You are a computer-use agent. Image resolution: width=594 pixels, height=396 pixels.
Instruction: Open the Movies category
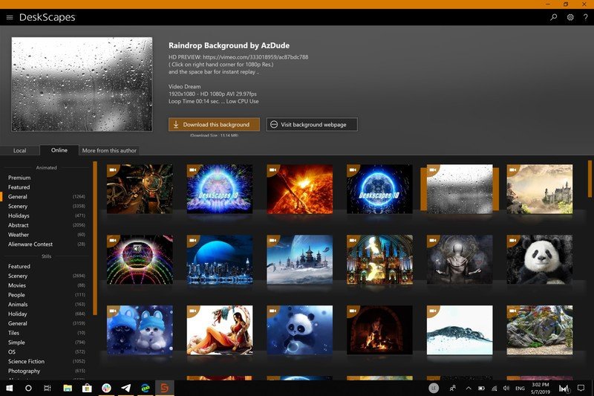click(46, 285)
